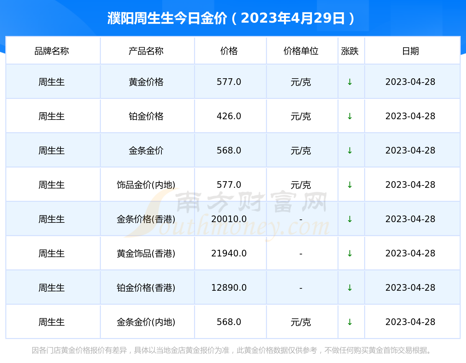Click date 2023-04-28 in 金条金价 row
The image size is (466, 363).
410,151
